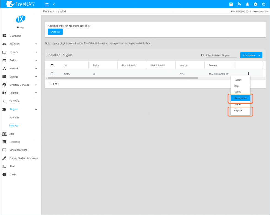Collapse the Plugins section chevron

pyautogui.click(x=36, y=109)
